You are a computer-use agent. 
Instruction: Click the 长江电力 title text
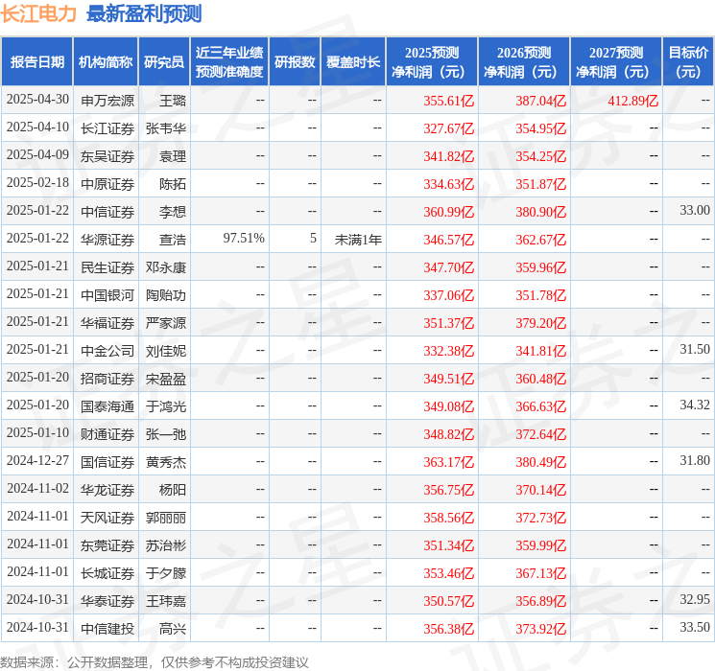(x=38, y=13)
